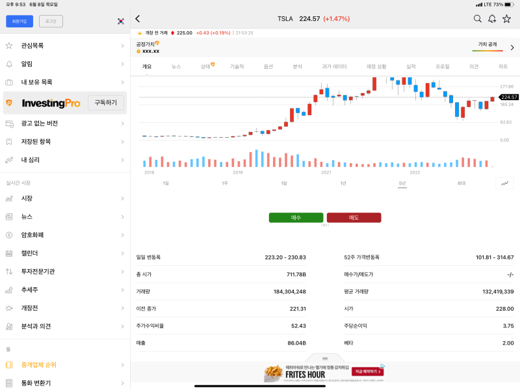Expand 시장 row chevron
This screenshot has height=390, width=520.
122,198
